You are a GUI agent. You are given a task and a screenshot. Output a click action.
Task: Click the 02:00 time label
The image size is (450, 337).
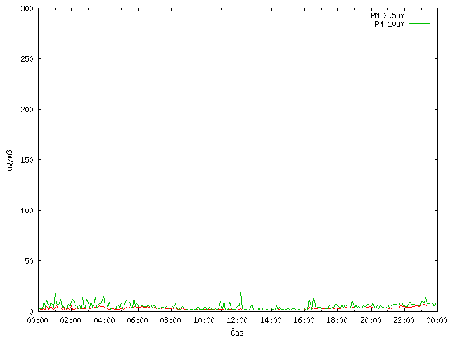point(70,320)
